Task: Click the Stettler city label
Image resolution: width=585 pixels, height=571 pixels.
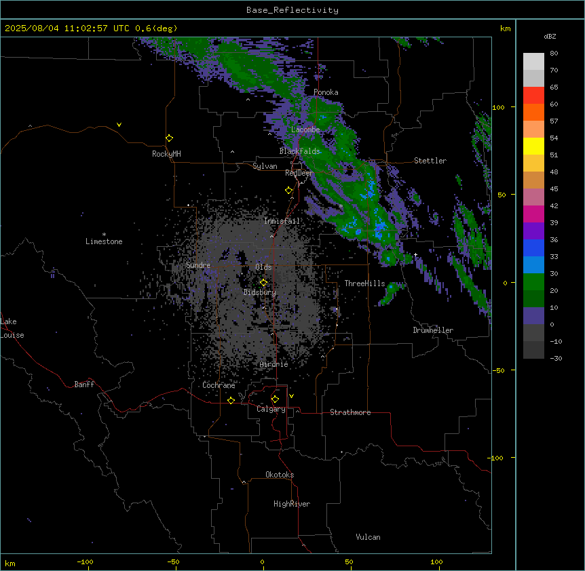Action: 430,161
